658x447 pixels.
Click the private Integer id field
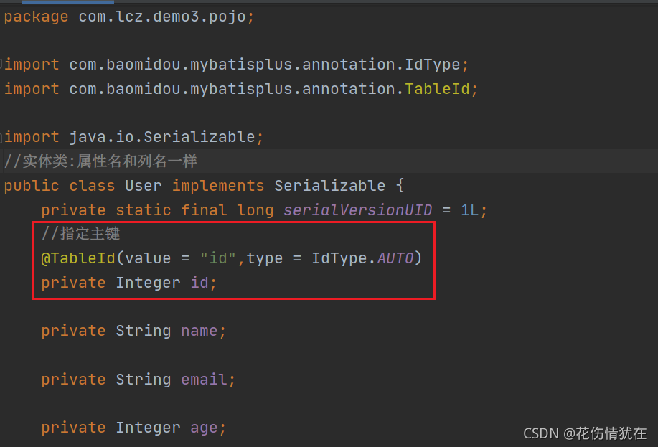point(128,283)
